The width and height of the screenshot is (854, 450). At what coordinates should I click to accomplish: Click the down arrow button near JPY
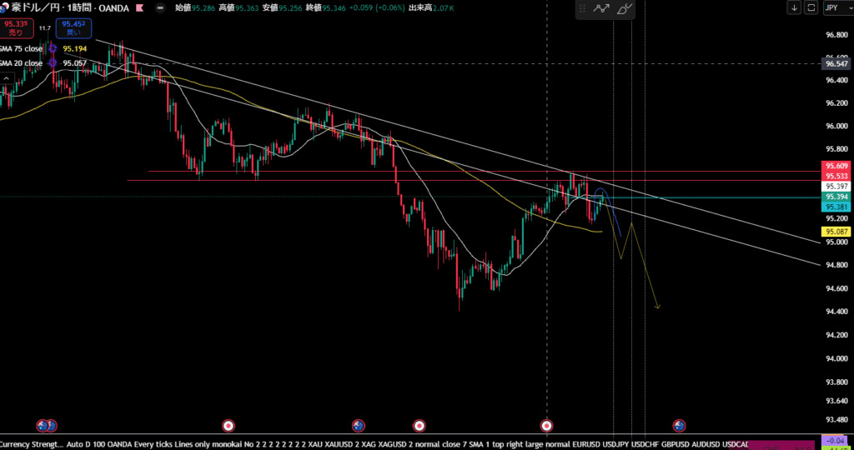pos(795,7)
